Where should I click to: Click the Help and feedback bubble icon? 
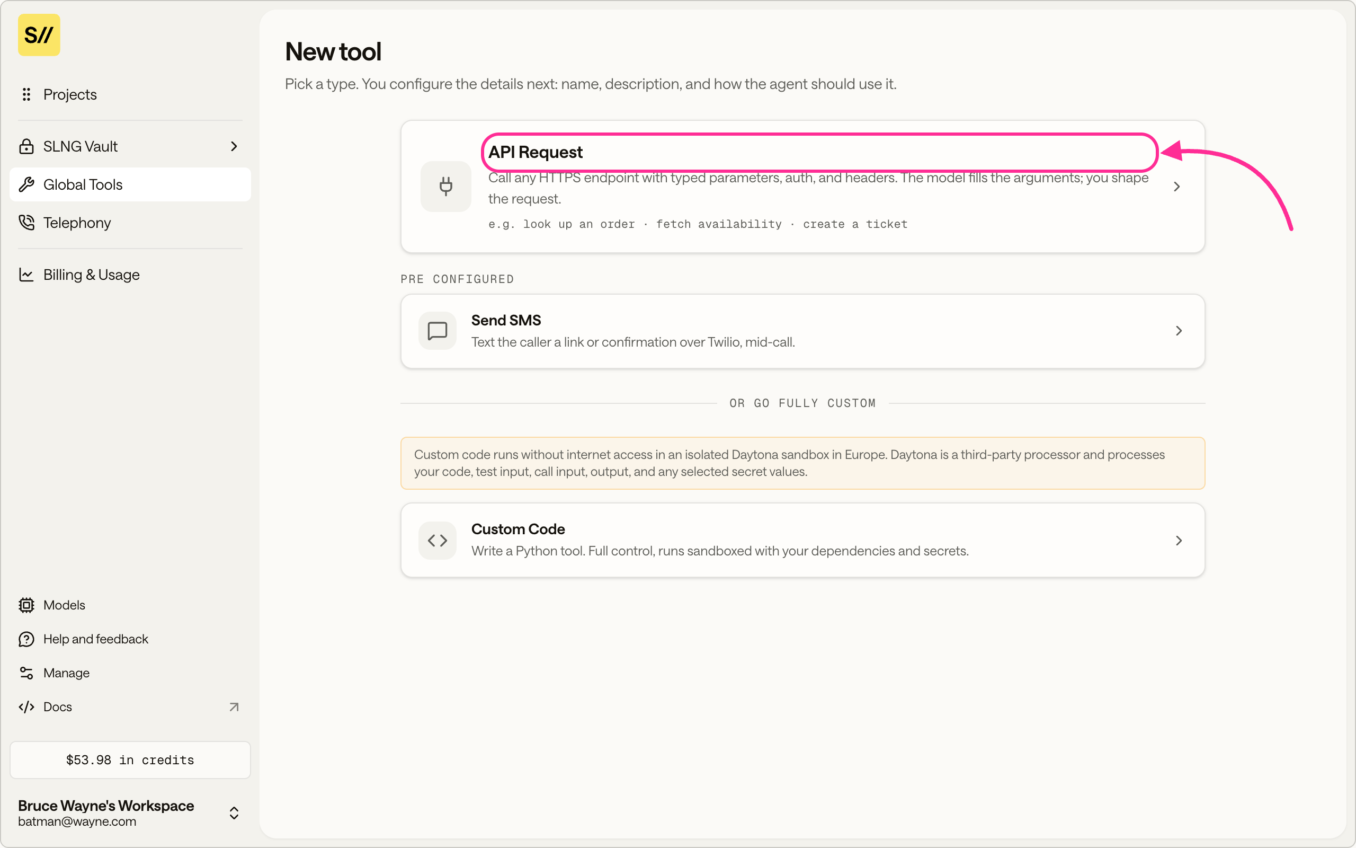[x=26, y=639]
